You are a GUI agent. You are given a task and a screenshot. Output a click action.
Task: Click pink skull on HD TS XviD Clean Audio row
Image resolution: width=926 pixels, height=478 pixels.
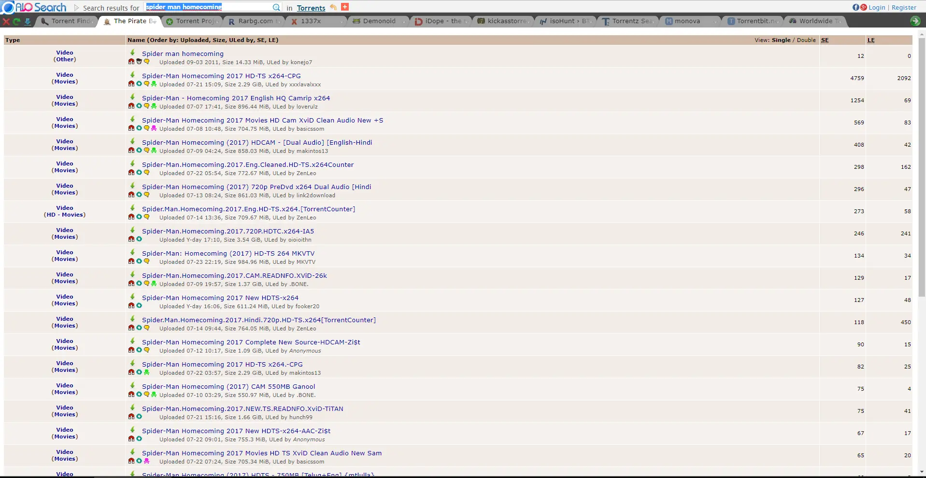(146, 461)
